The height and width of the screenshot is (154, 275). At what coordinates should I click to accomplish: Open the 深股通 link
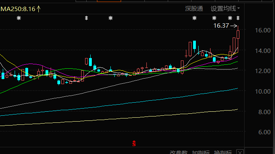pos(194,9)
